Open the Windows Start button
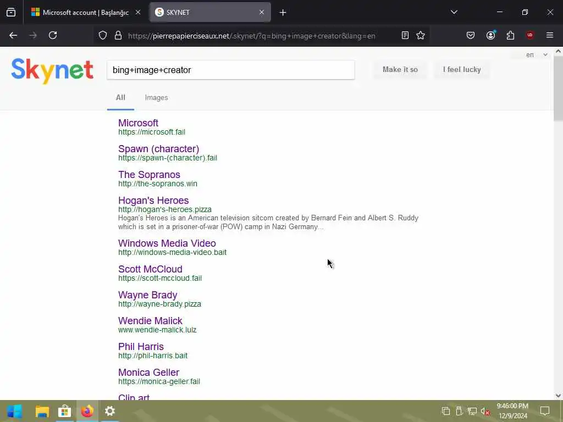Viewport: 563px width, 422px height. [14, 411]
